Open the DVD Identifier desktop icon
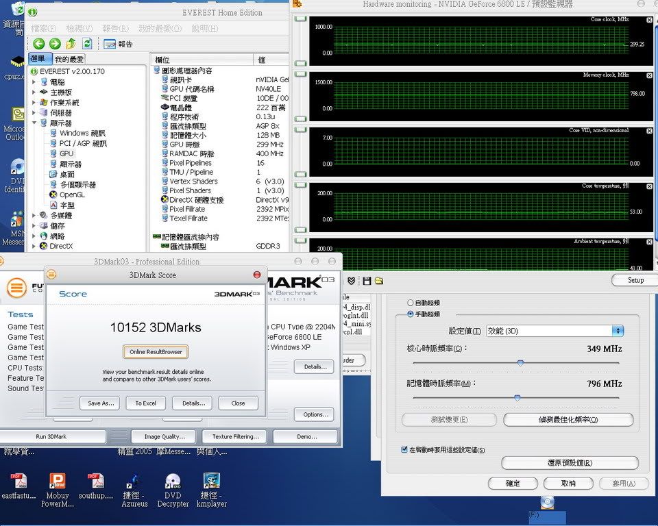The height and width of the screenshot is (526, 658). (15, 176)
